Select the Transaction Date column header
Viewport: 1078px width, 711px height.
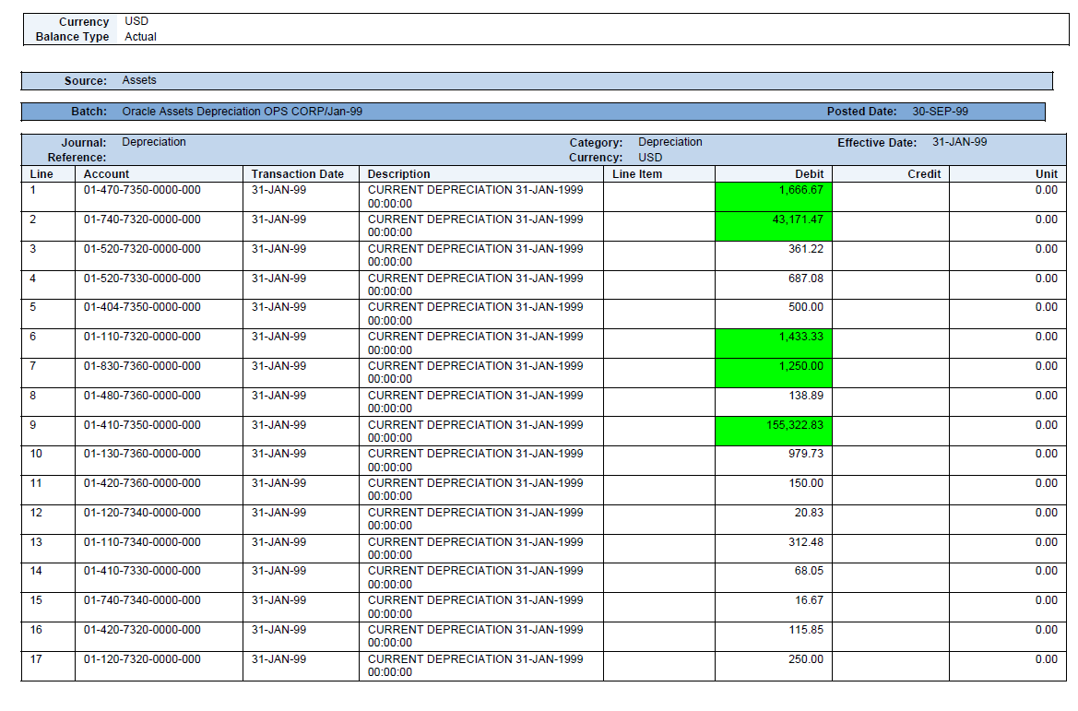click(x=297, y=173)
